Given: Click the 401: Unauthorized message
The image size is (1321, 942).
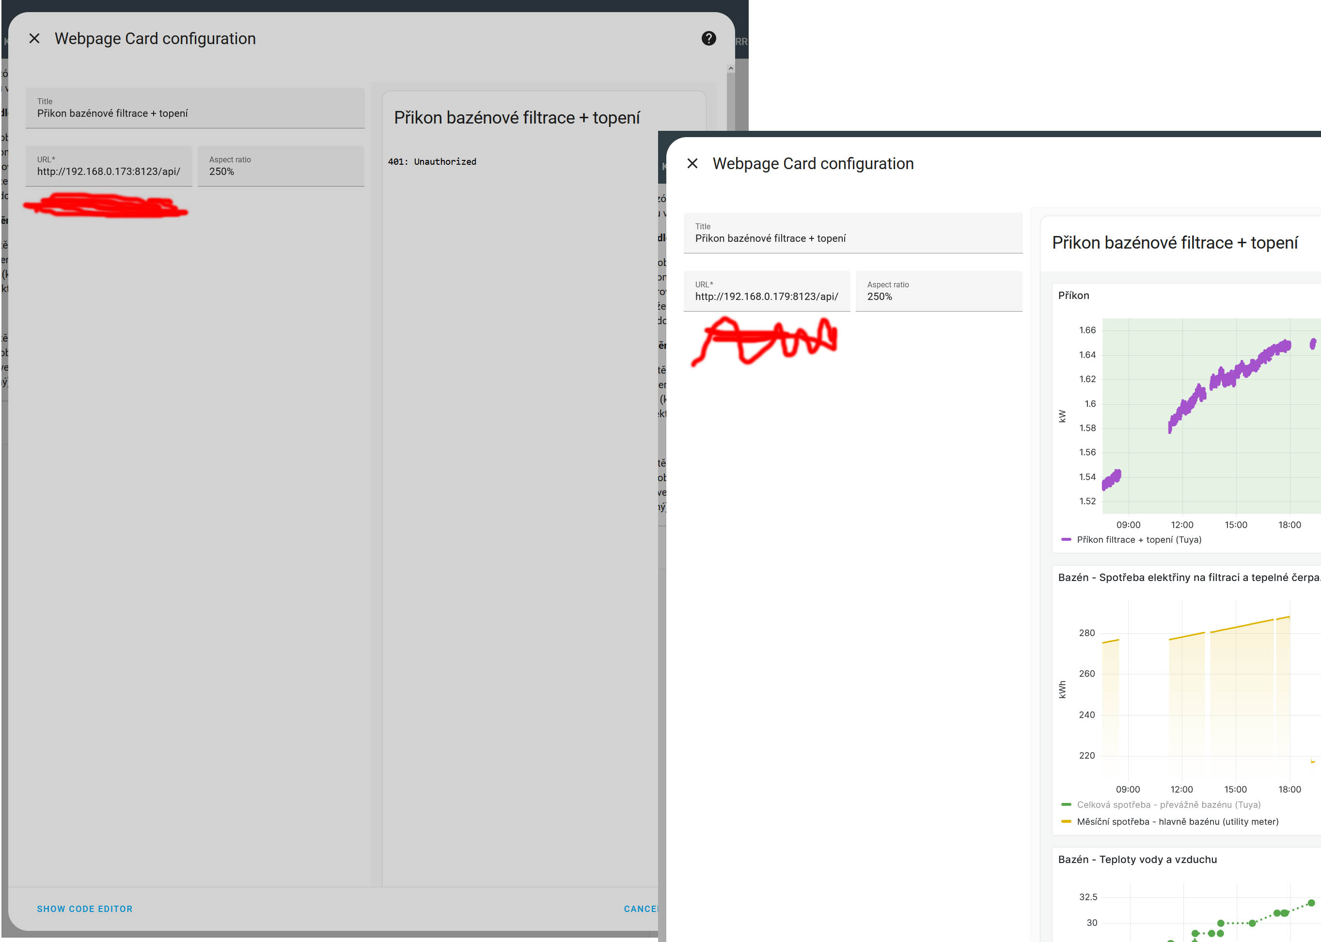Looking at the screenshot, I should [432, 162].
